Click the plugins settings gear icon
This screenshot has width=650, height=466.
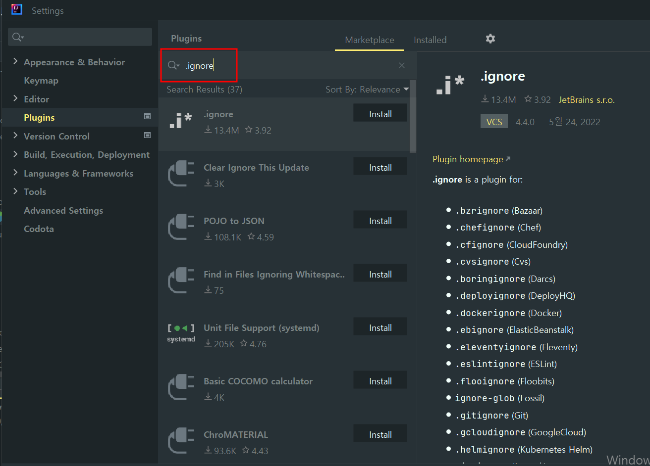490,39
